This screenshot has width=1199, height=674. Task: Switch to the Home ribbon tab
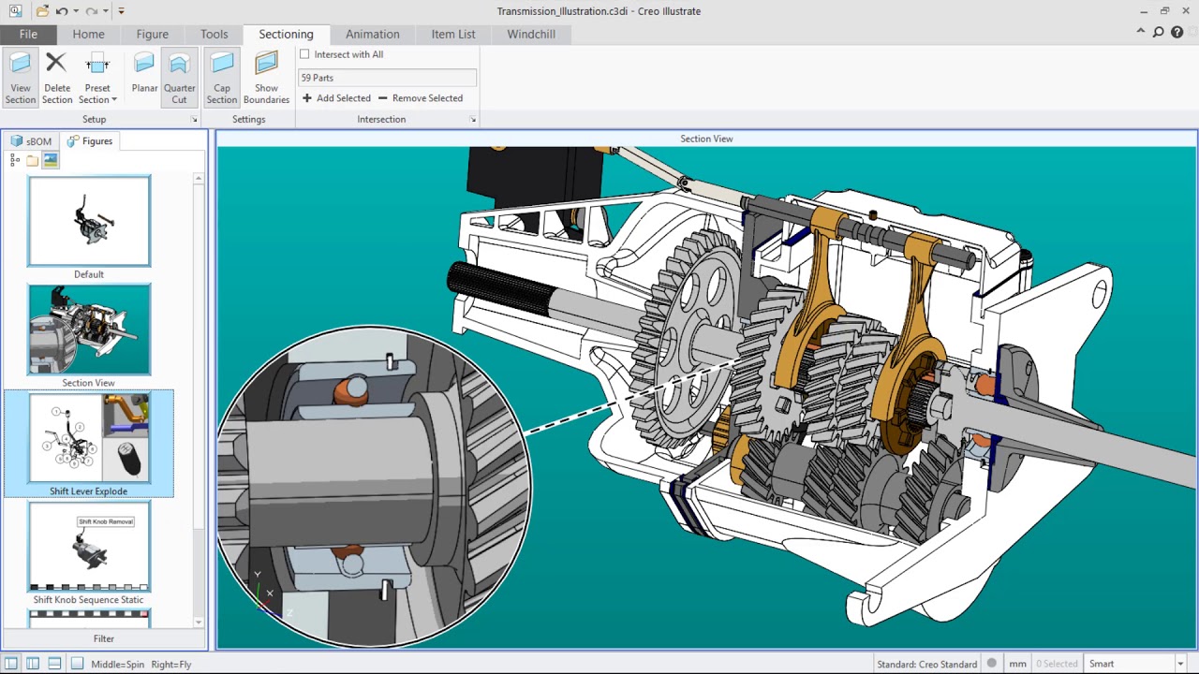(88, 35)
